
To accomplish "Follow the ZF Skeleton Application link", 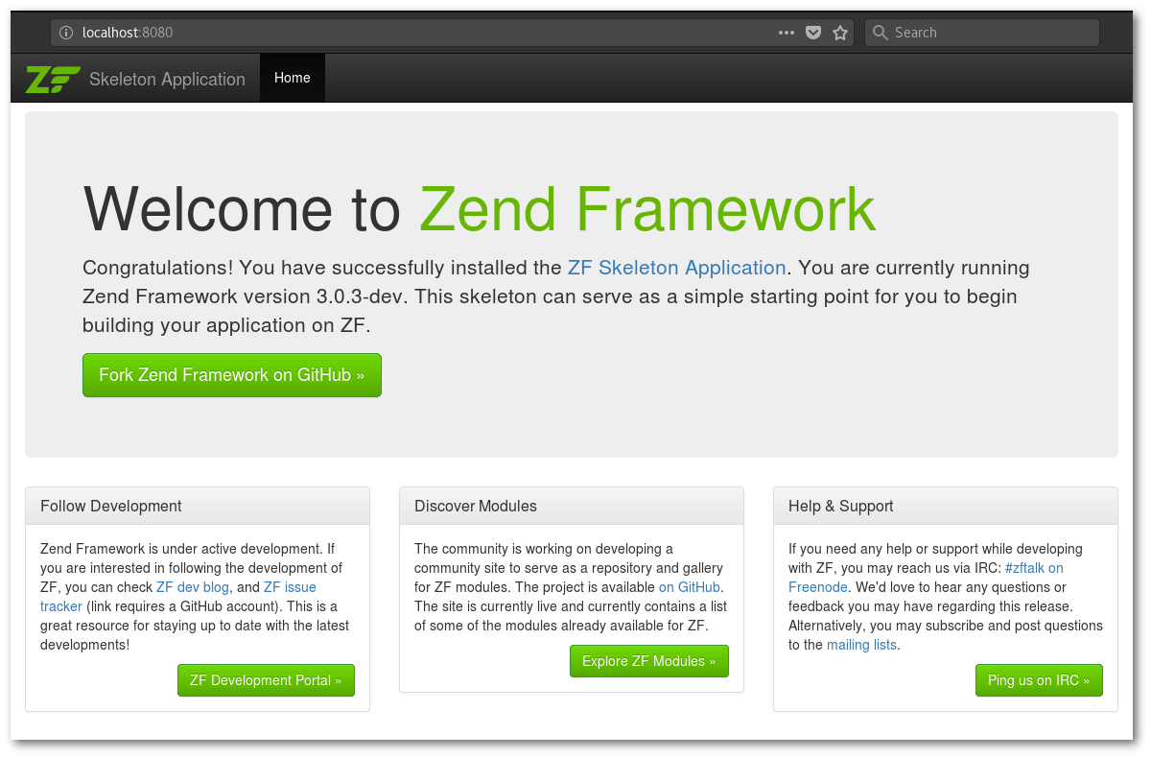I will point(677,268).
